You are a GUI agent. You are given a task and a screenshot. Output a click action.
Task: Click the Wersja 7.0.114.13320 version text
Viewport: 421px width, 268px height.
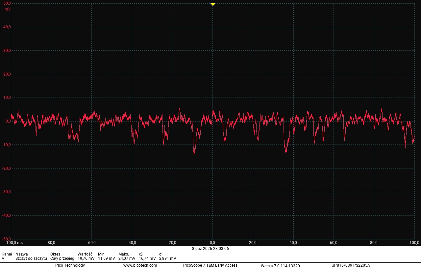click(280, 266)
